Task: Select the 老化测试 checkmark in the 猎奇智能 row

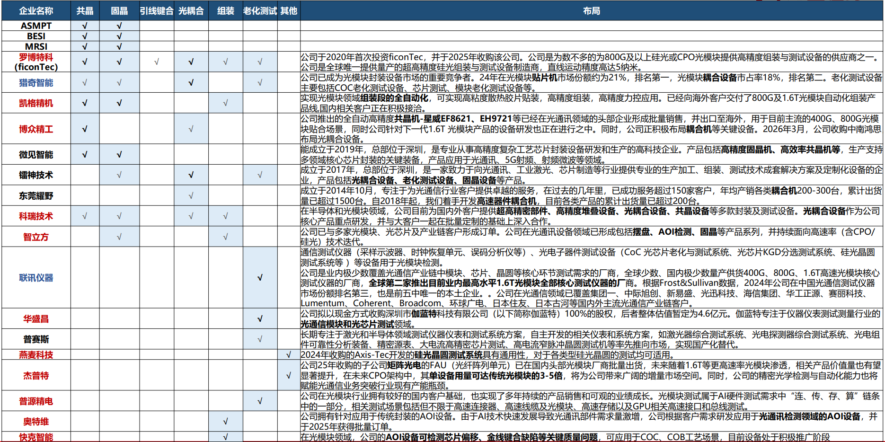Action: [260, 83]
